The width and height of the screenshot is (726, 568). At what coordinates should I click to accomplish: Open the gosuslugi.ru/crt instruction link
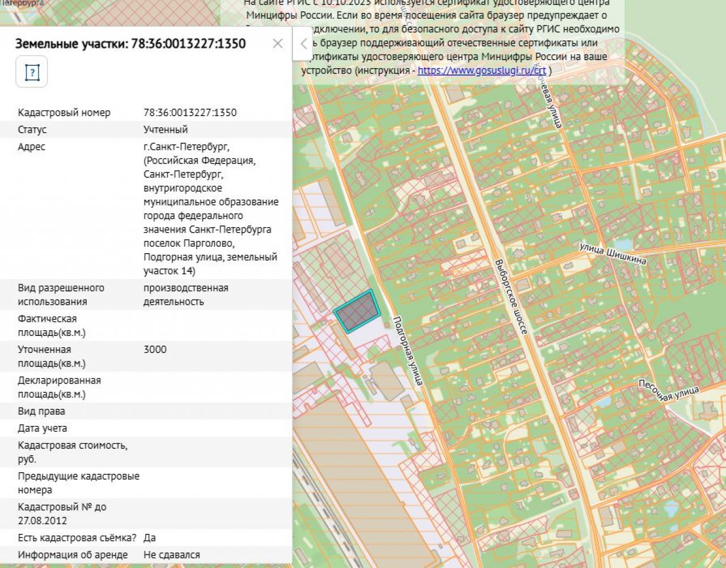482,70
